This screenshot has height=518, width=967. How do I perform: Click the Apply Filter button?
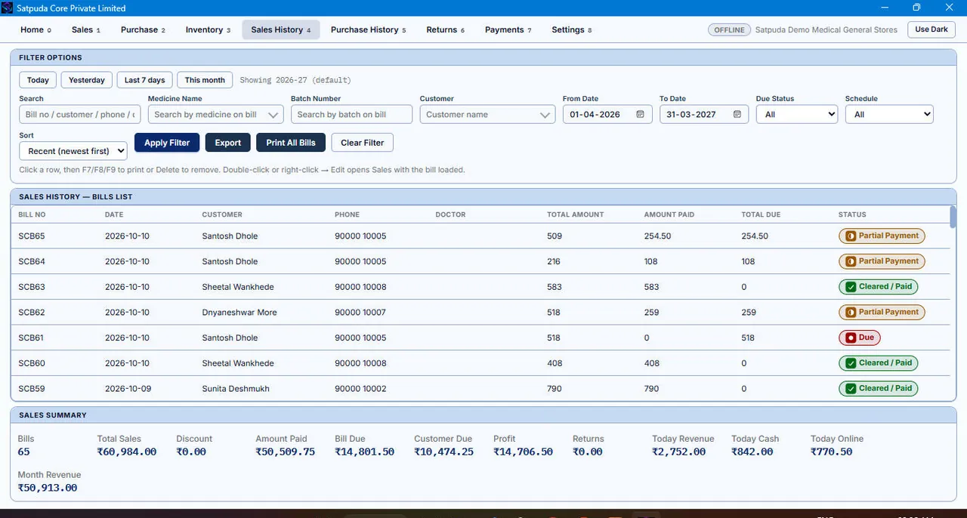(x=167, y=143)
